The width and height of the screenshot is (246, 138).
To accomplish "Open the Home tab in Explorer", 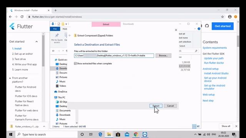I will click(65, 29).
